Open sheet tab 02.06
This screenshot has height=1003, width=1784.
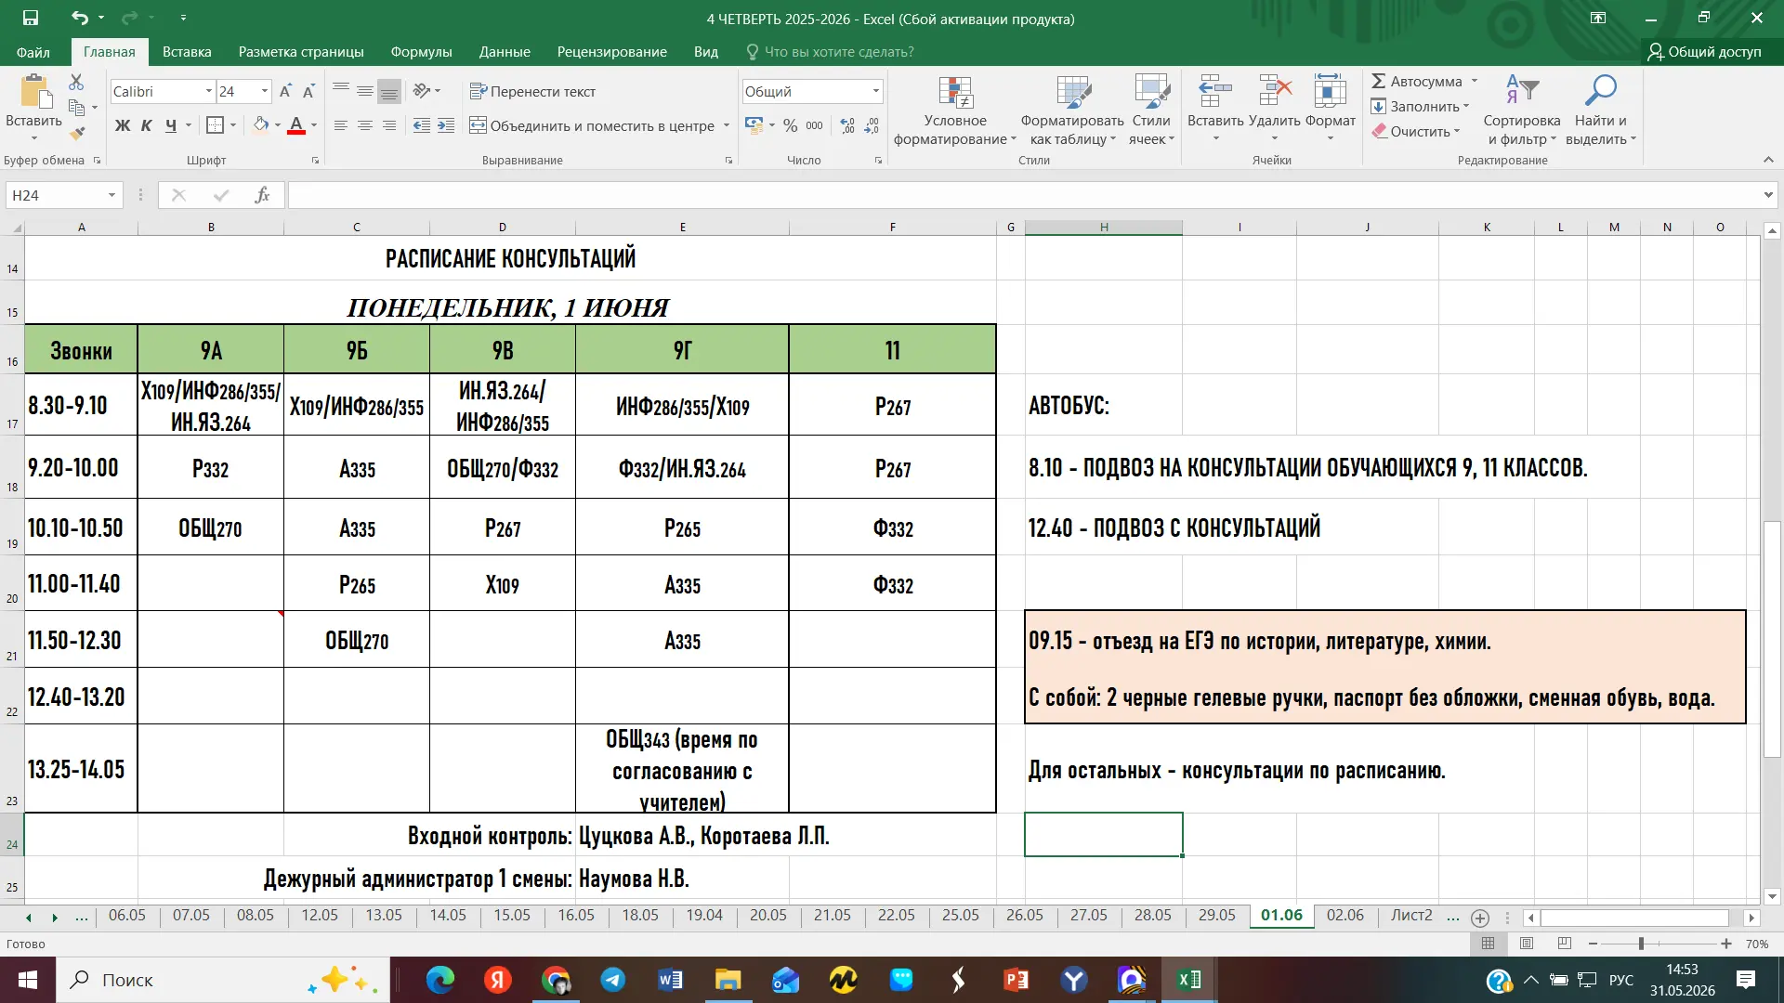pyautogui.click(x=1345, y=916)
